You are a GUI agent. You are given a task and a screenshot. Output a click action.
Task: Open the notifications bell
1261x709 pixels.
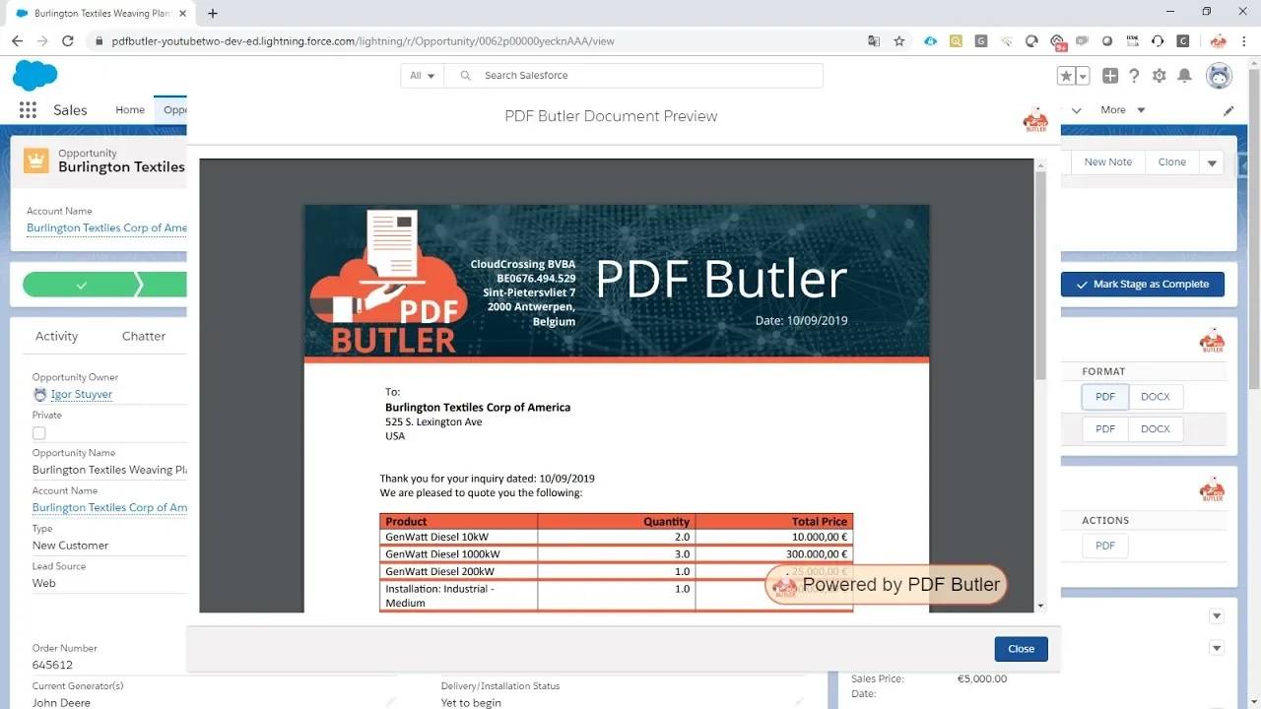(1185, 76)
